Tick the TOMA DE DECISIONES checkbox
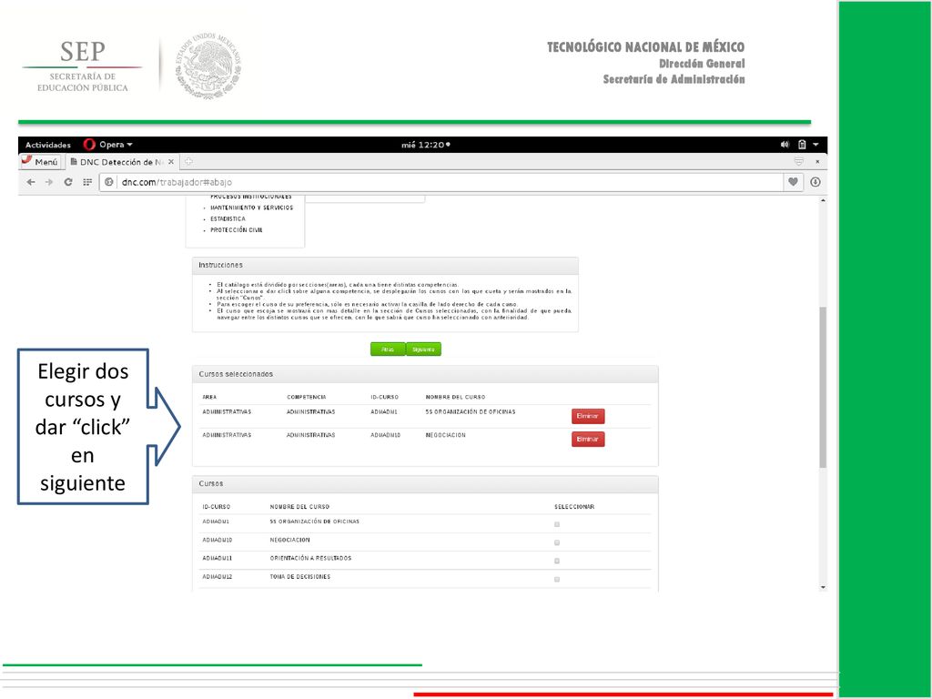This screenshot has width=932, height=699. [x=557, y=580]
